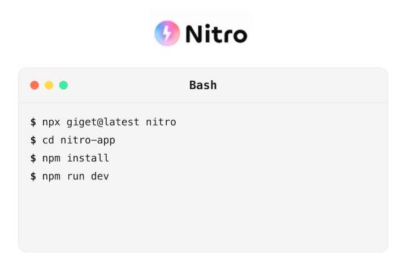Click npm in the install command
The height and width of the screenshot is (271, 407).
click(x=51, y=158)
